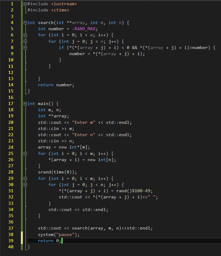
Task: Collapse outer for loop fold marker on line 6
Action: (x=25, y=35)
